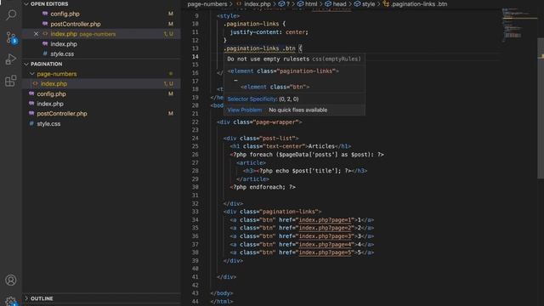544x306 pixels.
Task: Click the page-wrapper div line
Action: (259, 122)
